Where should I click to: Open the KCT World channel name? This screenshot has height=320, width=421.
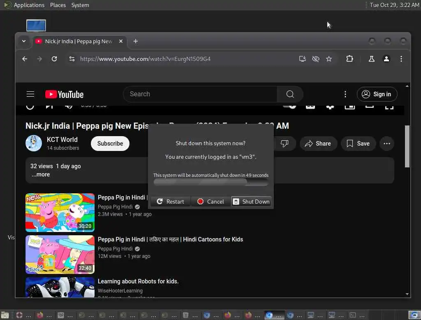[62, 139]
